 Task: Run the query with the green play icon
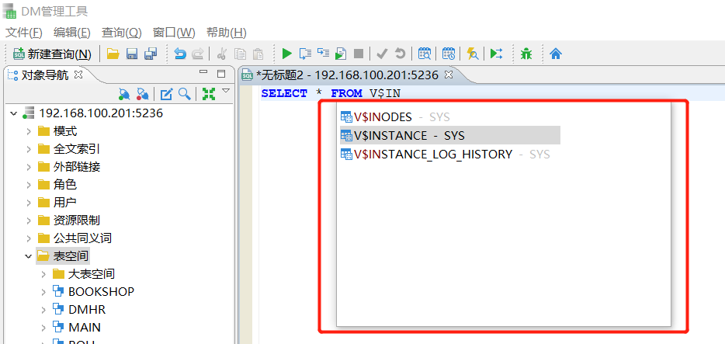287,54
